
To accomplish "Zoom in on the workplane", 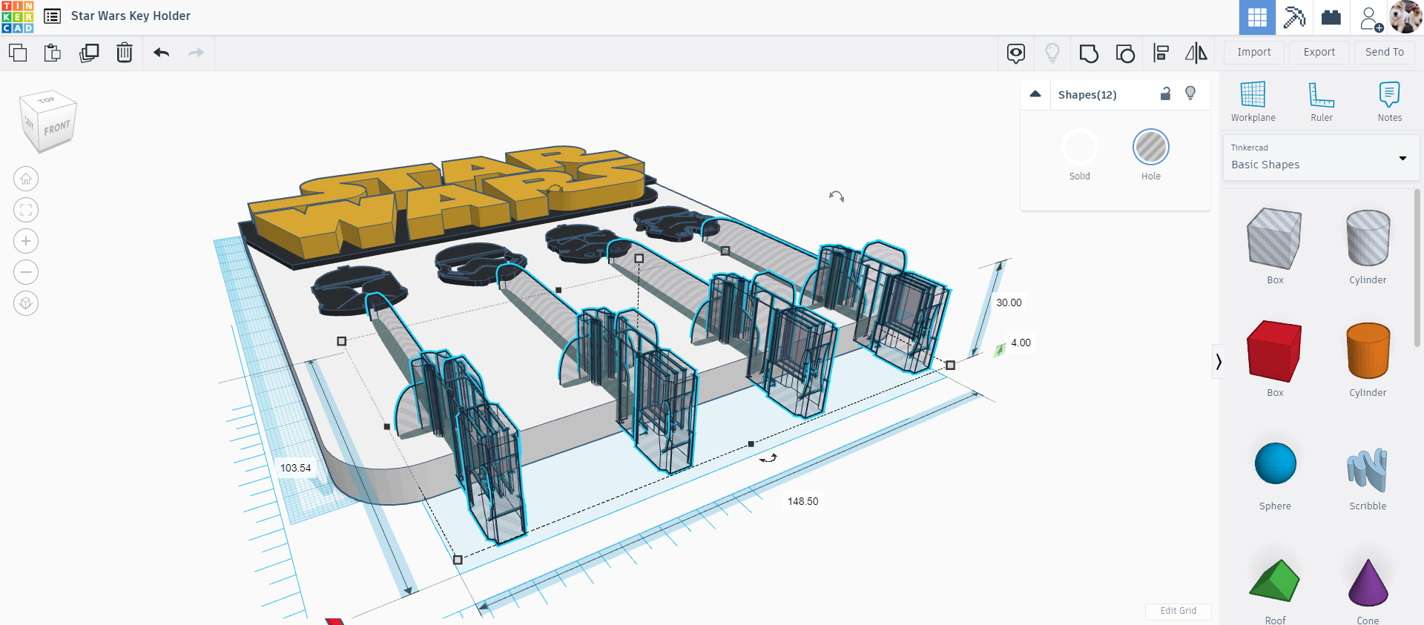I will coord(26,241).
